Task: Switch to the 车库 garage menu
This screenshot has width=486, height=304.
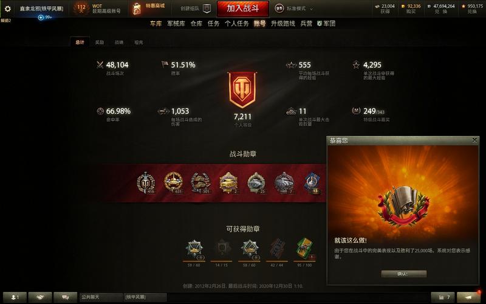Action: [156, 24]
